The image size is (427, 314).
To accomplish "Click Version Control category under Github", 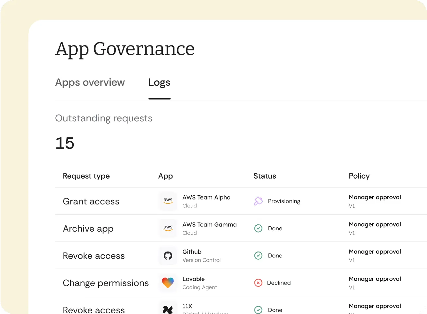I will point(201,260).
